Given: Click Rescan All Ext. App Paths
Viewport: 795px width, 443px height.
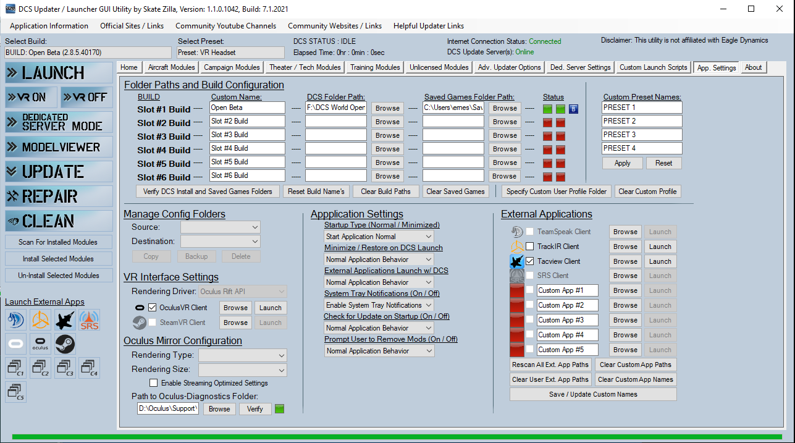Looking at the screenshot, I should pos(550,365).
